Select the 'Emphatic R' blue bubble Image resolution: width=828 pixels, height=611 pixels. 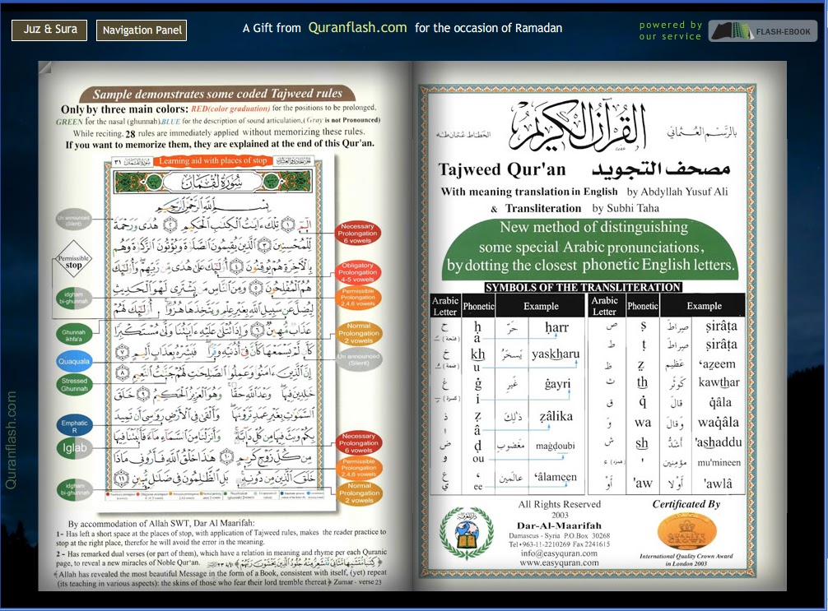point(74,426)
